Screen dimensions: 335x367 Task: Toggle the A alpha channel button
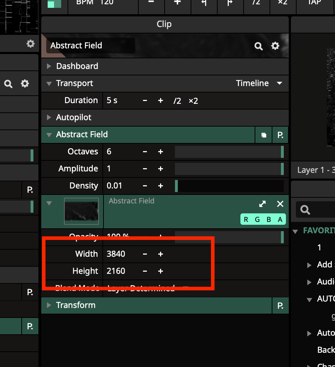[x=280, y=219]
